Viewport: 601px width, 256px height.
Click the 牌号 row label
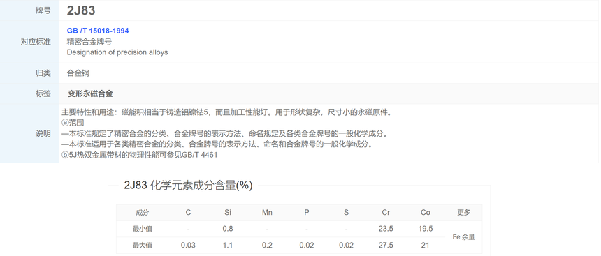43,10
